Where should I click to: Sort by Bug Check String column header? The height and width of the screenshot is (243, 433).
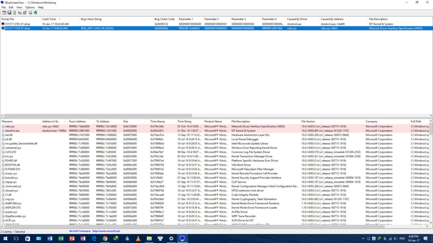pos(91,19)
